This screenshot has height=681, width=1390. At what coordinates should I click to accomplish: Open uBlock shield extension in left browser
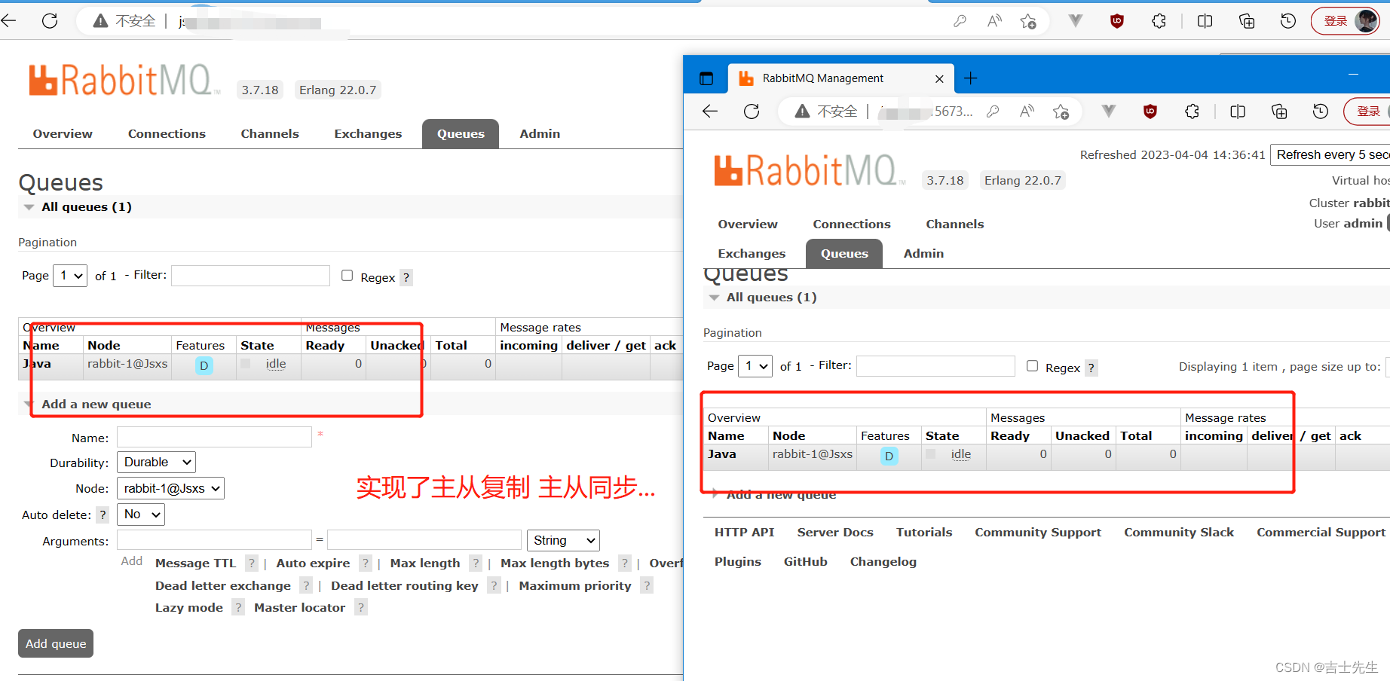click(x=1117, y=21)
